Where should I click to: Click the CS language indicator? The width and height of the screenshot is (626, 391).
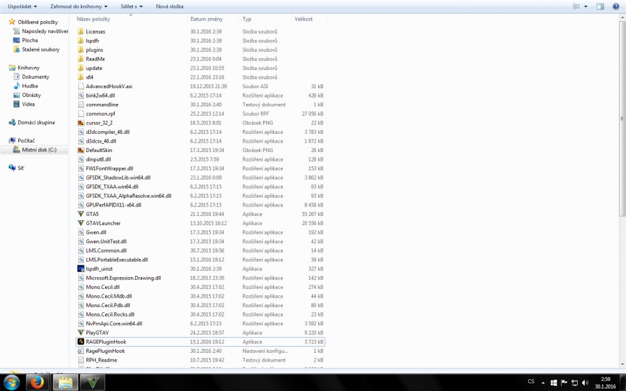point(531,382)
